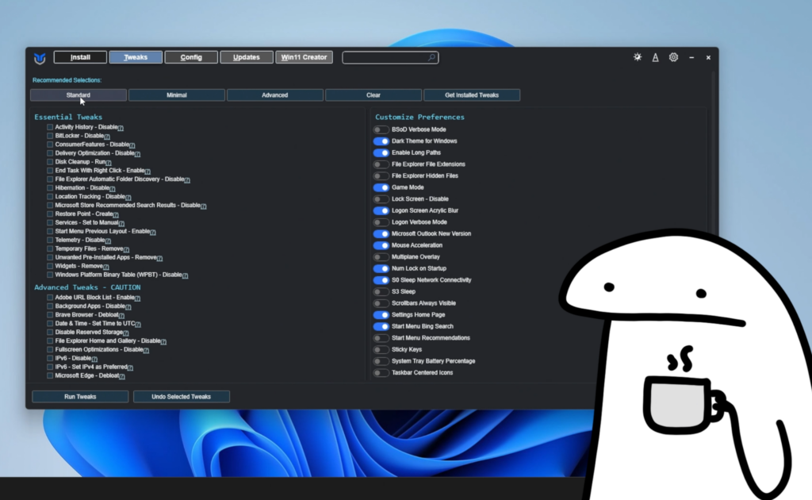Open help icon next to Activity History
Screen dimensions: 812x500
(121, 128)
